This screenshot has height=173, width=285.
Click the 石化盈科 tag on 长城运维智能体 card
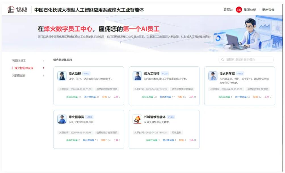[177, 132]
